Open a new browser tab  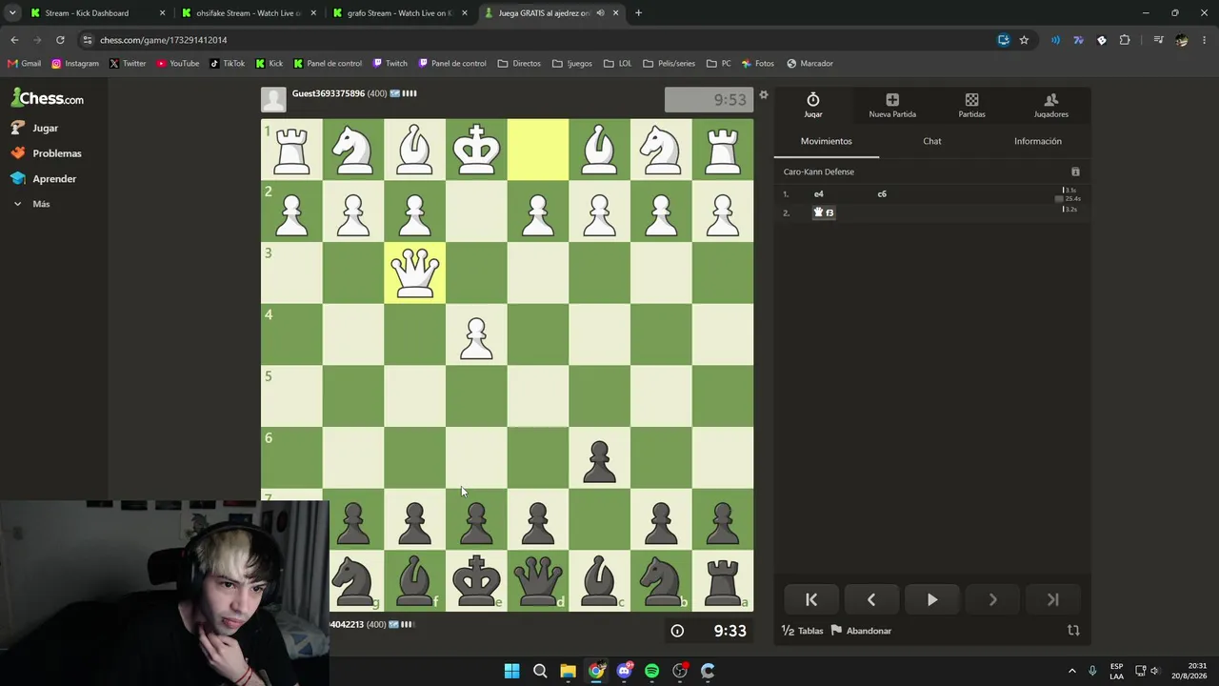638,13
